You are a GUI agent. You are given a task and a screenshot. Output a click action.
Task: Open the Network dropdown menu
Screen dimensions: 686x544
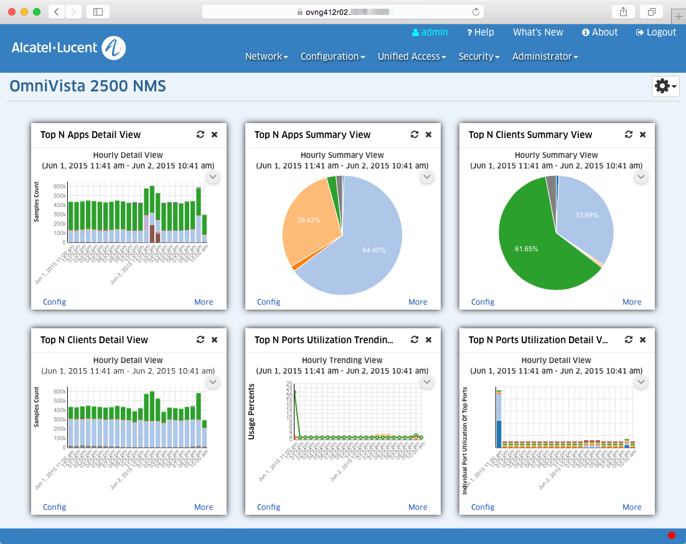[266, 57]
